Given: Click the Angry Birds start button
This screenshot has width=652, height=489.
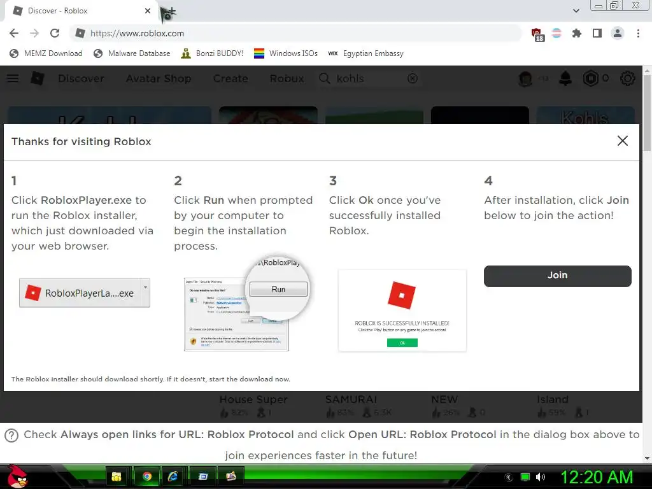Looking at the screenshot, I should click(x=17, y=476).
